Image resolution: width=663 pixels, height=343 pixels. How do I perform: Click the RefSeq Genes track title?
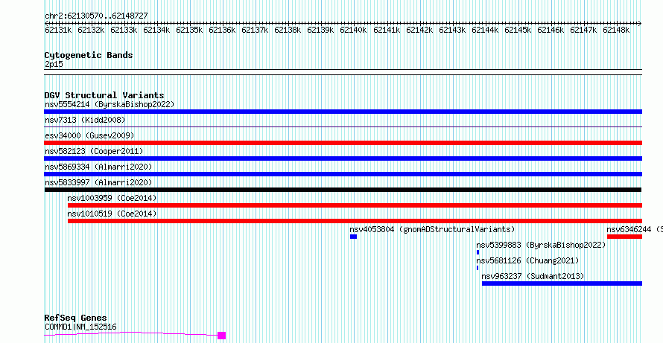(75, 318)
